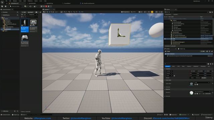
Task: Select the Cube row in Outliner
Action: tap(188, 39)
